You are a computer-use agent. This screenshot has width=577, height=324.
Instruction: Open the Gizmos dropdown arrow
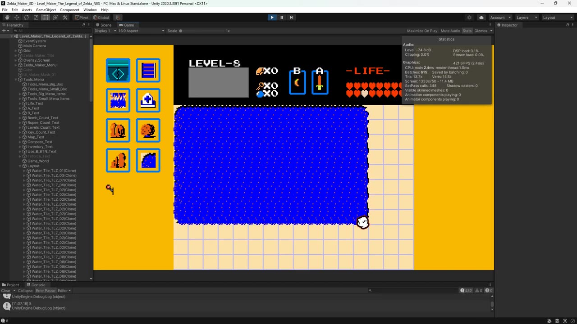490,31
